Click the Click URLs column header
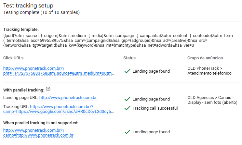The image size is (242, 145). pyautogui.click(x=13, y=58)
